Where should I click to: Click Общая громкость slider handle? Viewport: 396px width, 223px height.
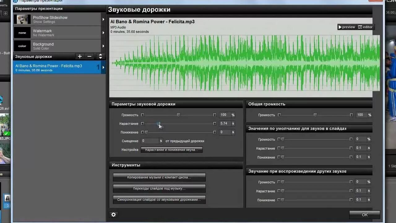[315, 115]
